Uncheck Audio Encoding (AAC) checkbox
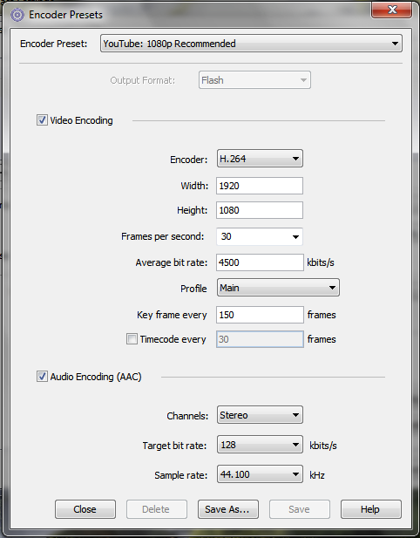420x538 pixels. (42, 377)
